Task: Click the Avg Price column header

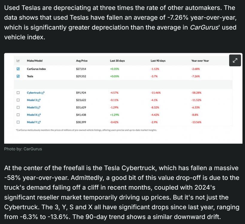Action: pyautogui.click(x=82, y=61)
